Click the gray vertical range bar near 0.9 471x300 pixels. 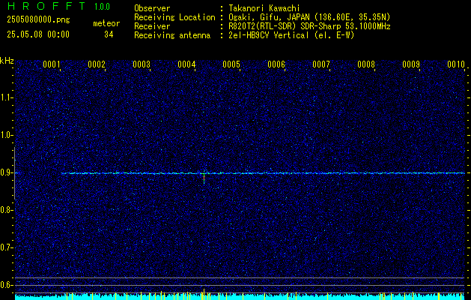click(14, 173)
